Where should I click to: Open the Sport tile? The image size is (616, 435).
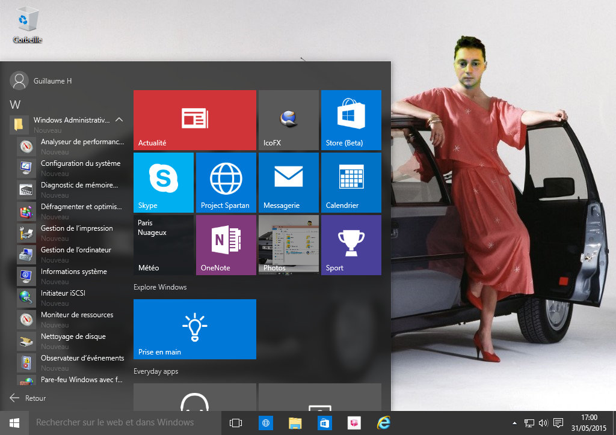tap(351, 245)
